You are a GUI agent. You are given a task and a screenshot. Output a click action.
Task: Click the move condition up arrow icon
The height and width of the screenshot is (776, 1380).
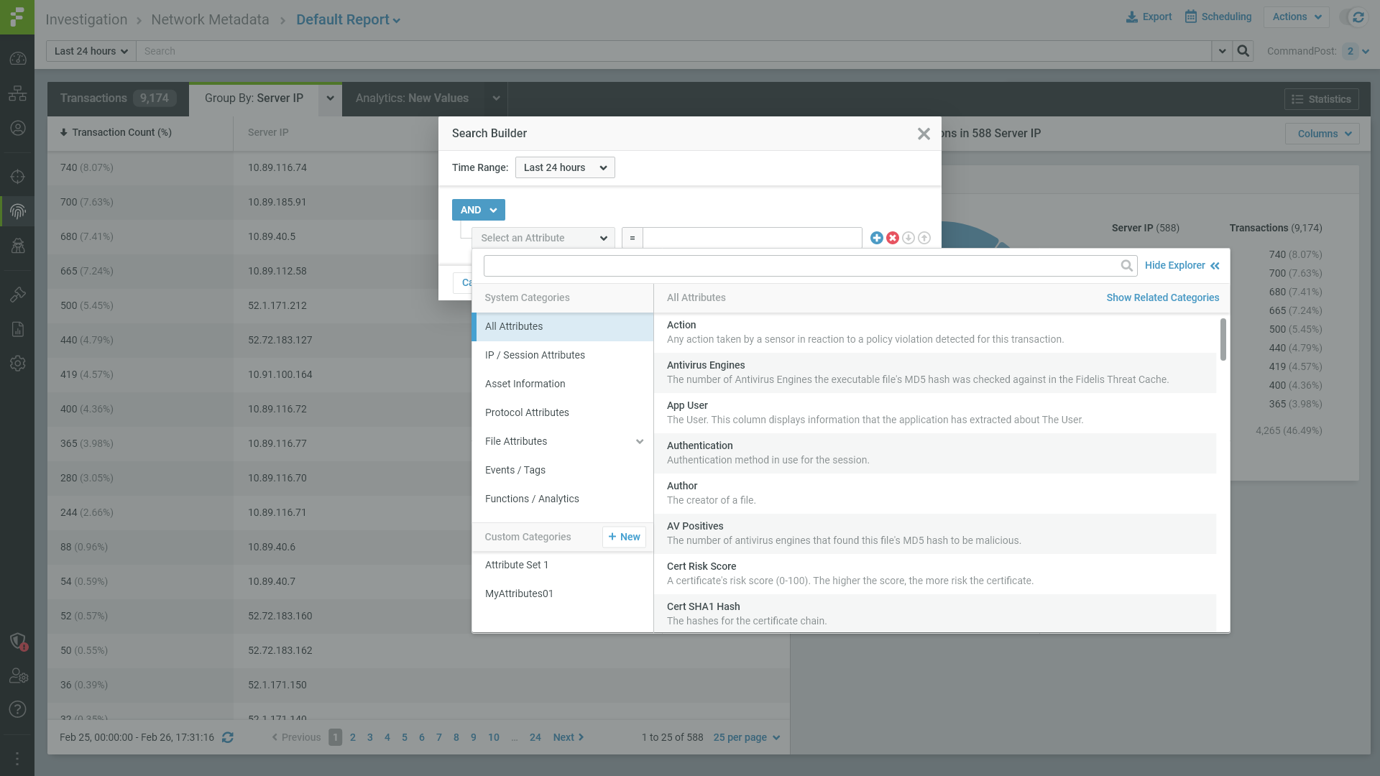[924, 238]
